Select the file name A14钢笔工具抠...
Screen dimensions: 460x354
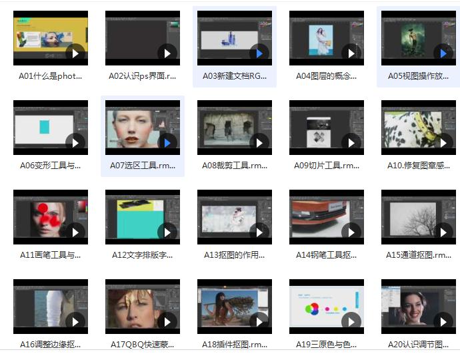327,255
